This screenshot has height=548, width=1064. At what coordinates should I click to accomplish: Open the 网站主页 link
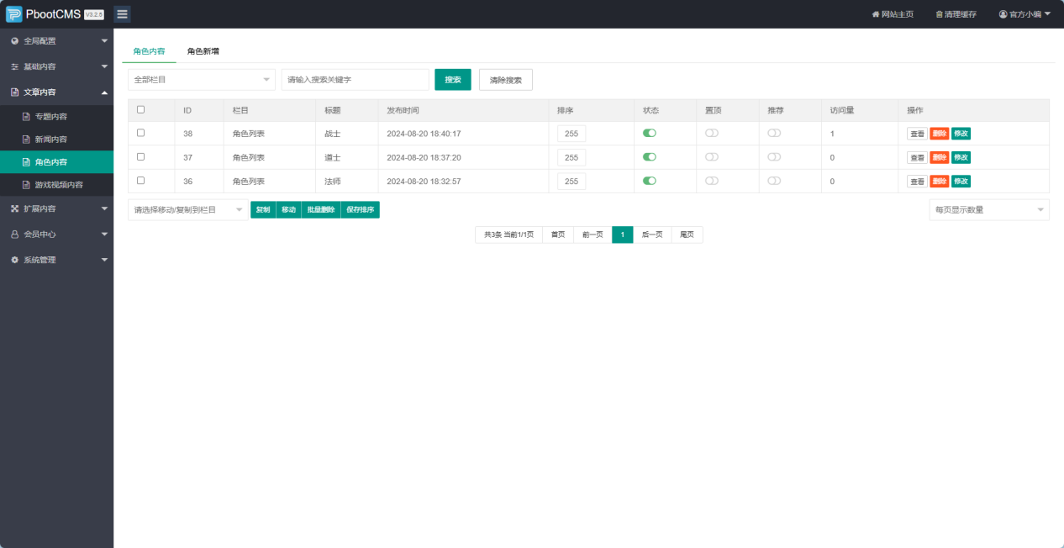click(893, 14)
